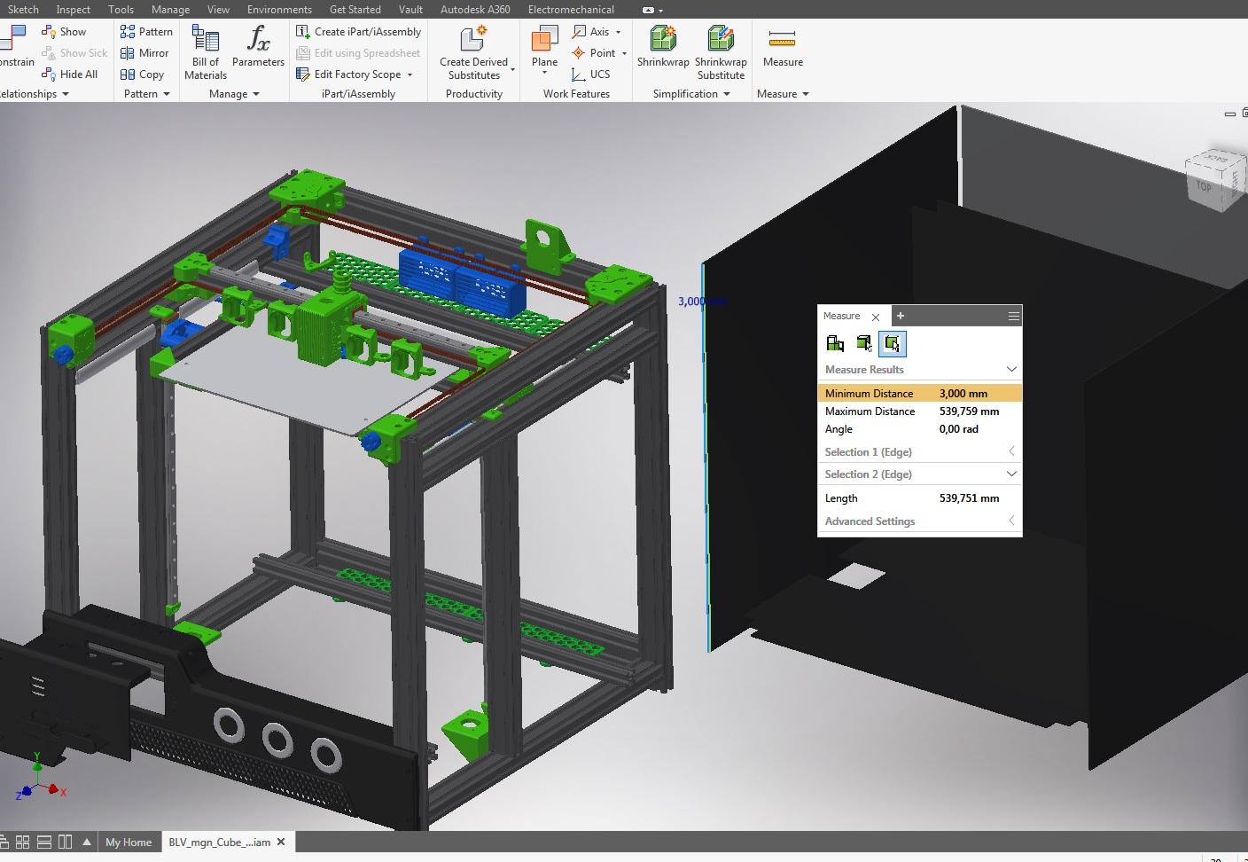Tile document windows in a grid
Screen dimensions: 1248x862
tap(23, 842)
